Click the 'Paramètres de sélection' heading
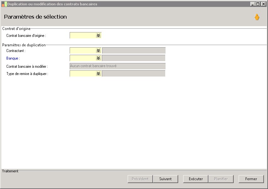 [35, 17]
